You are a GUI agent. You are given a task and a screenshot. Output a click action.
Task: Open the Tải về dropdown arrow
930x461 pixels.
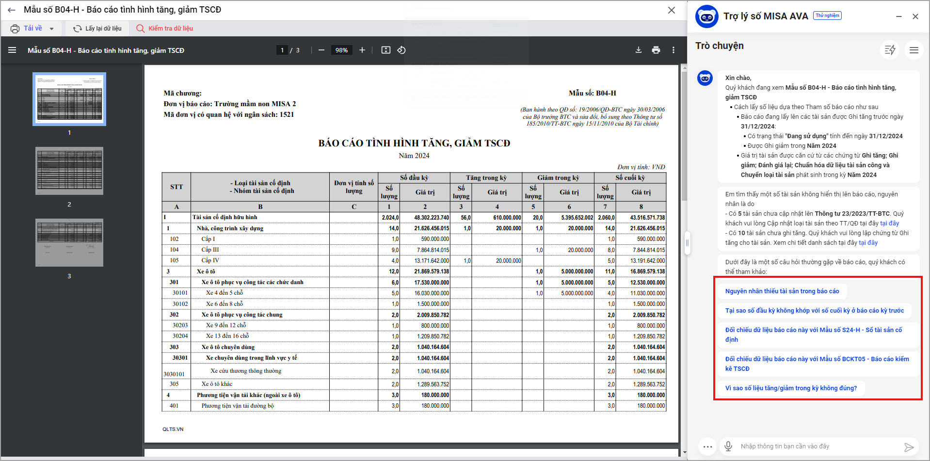pyautogui.click(x=51, y=29)
